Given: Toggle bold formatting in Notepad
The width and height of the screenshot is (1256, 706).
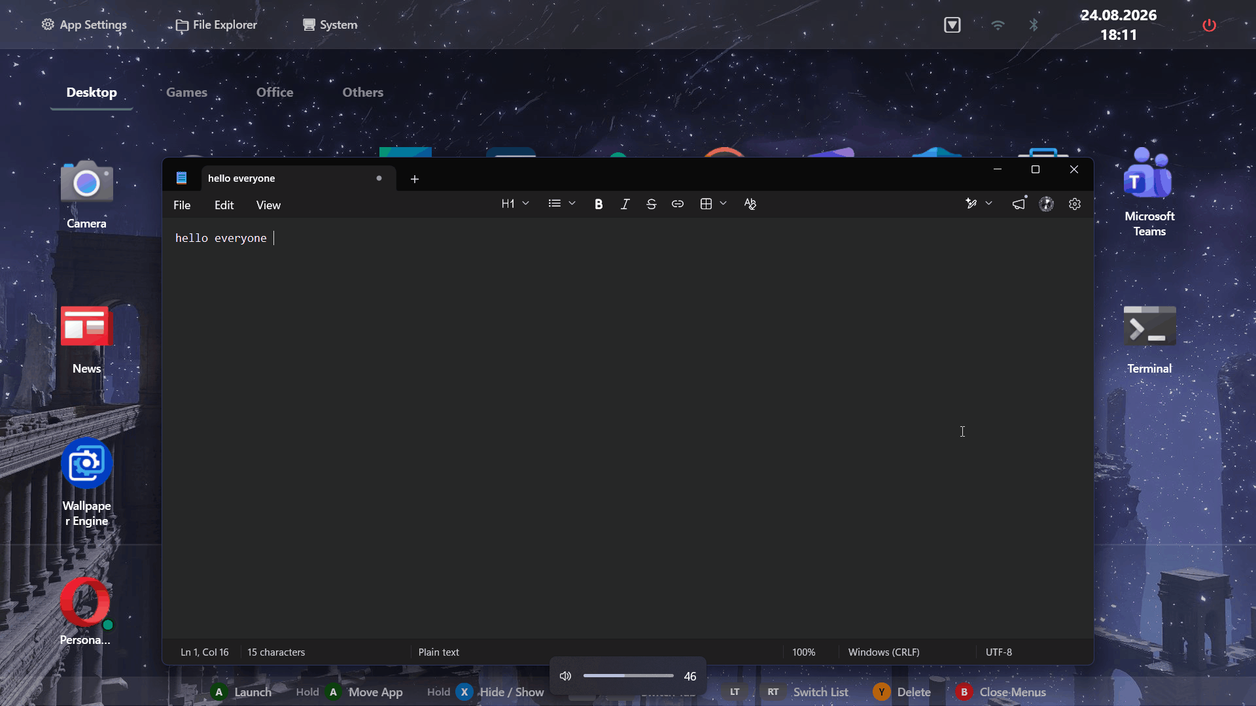Looking at the screenshot, I should click(x=598, y=204).
